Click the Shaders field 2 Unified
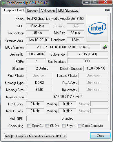Viewport: 113px width, 142px height. coord(42,68)
